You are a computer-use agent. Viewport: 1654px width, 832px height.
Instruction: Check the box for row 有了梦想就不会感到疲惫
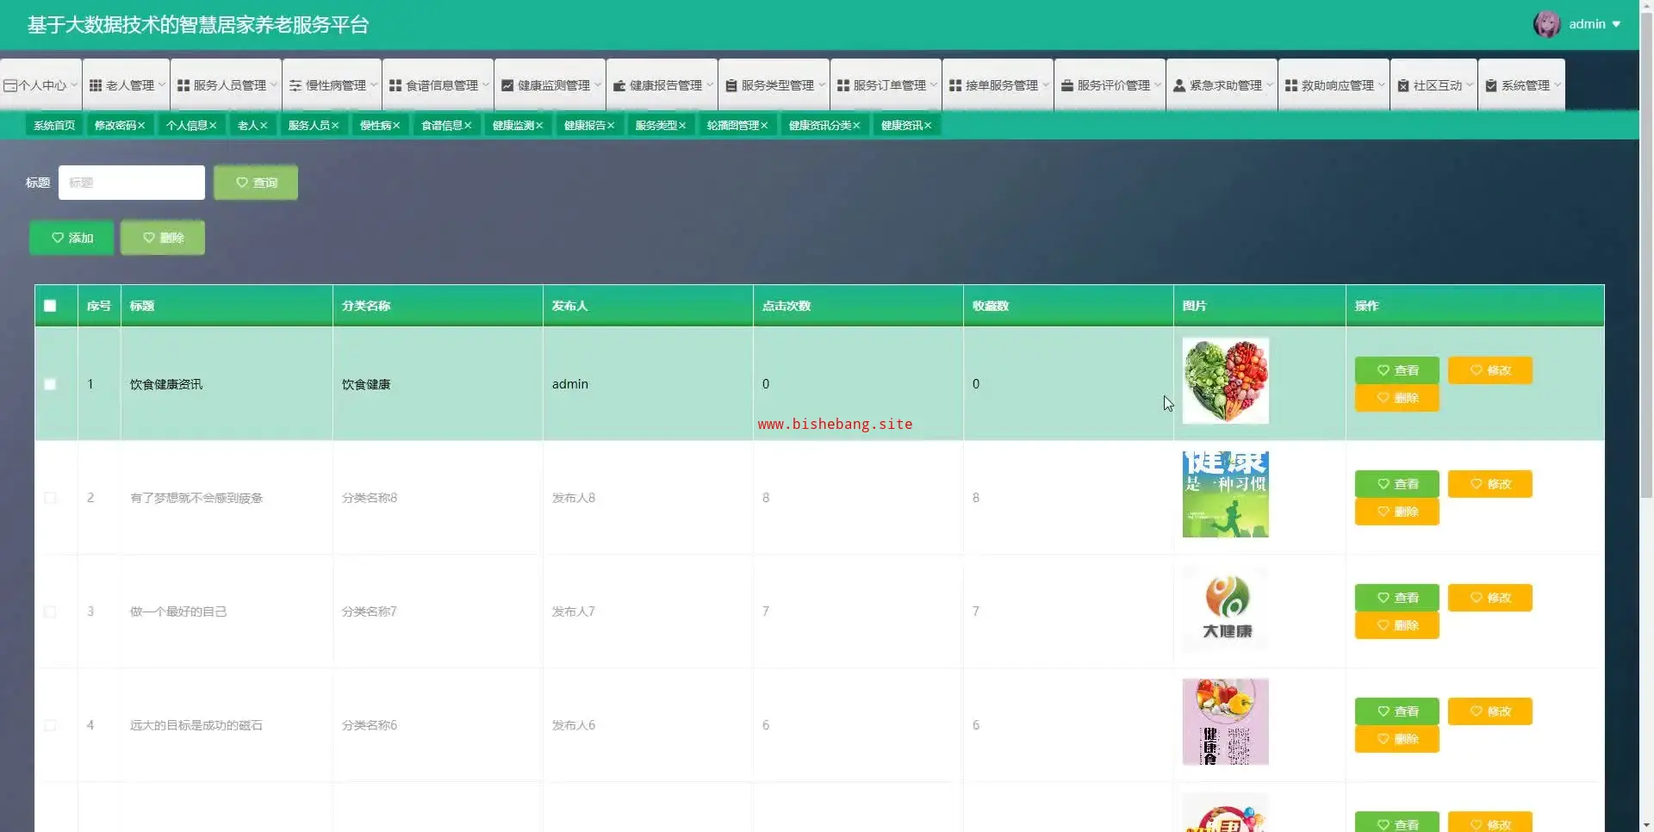(x=50, y=498)
